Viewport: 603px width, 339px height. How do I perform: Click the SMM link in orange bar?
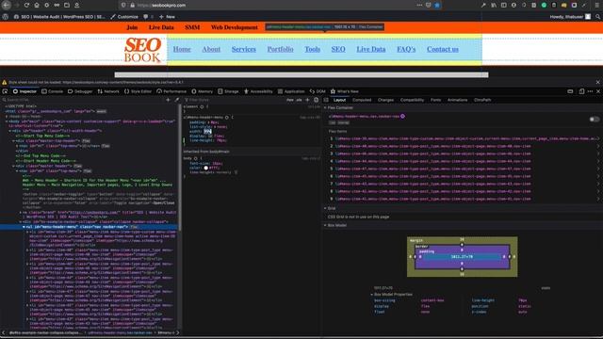pyautogui.click(x=192, y=27)
